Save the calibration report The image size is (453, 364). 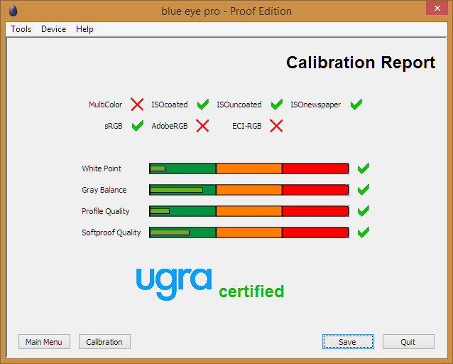click(348, 342)
